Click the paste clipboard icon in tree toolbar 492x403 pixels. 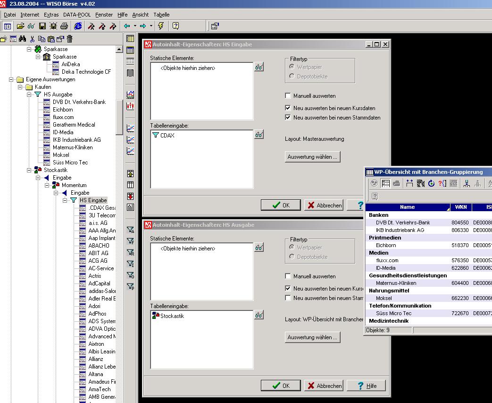(x=51, y=39)
